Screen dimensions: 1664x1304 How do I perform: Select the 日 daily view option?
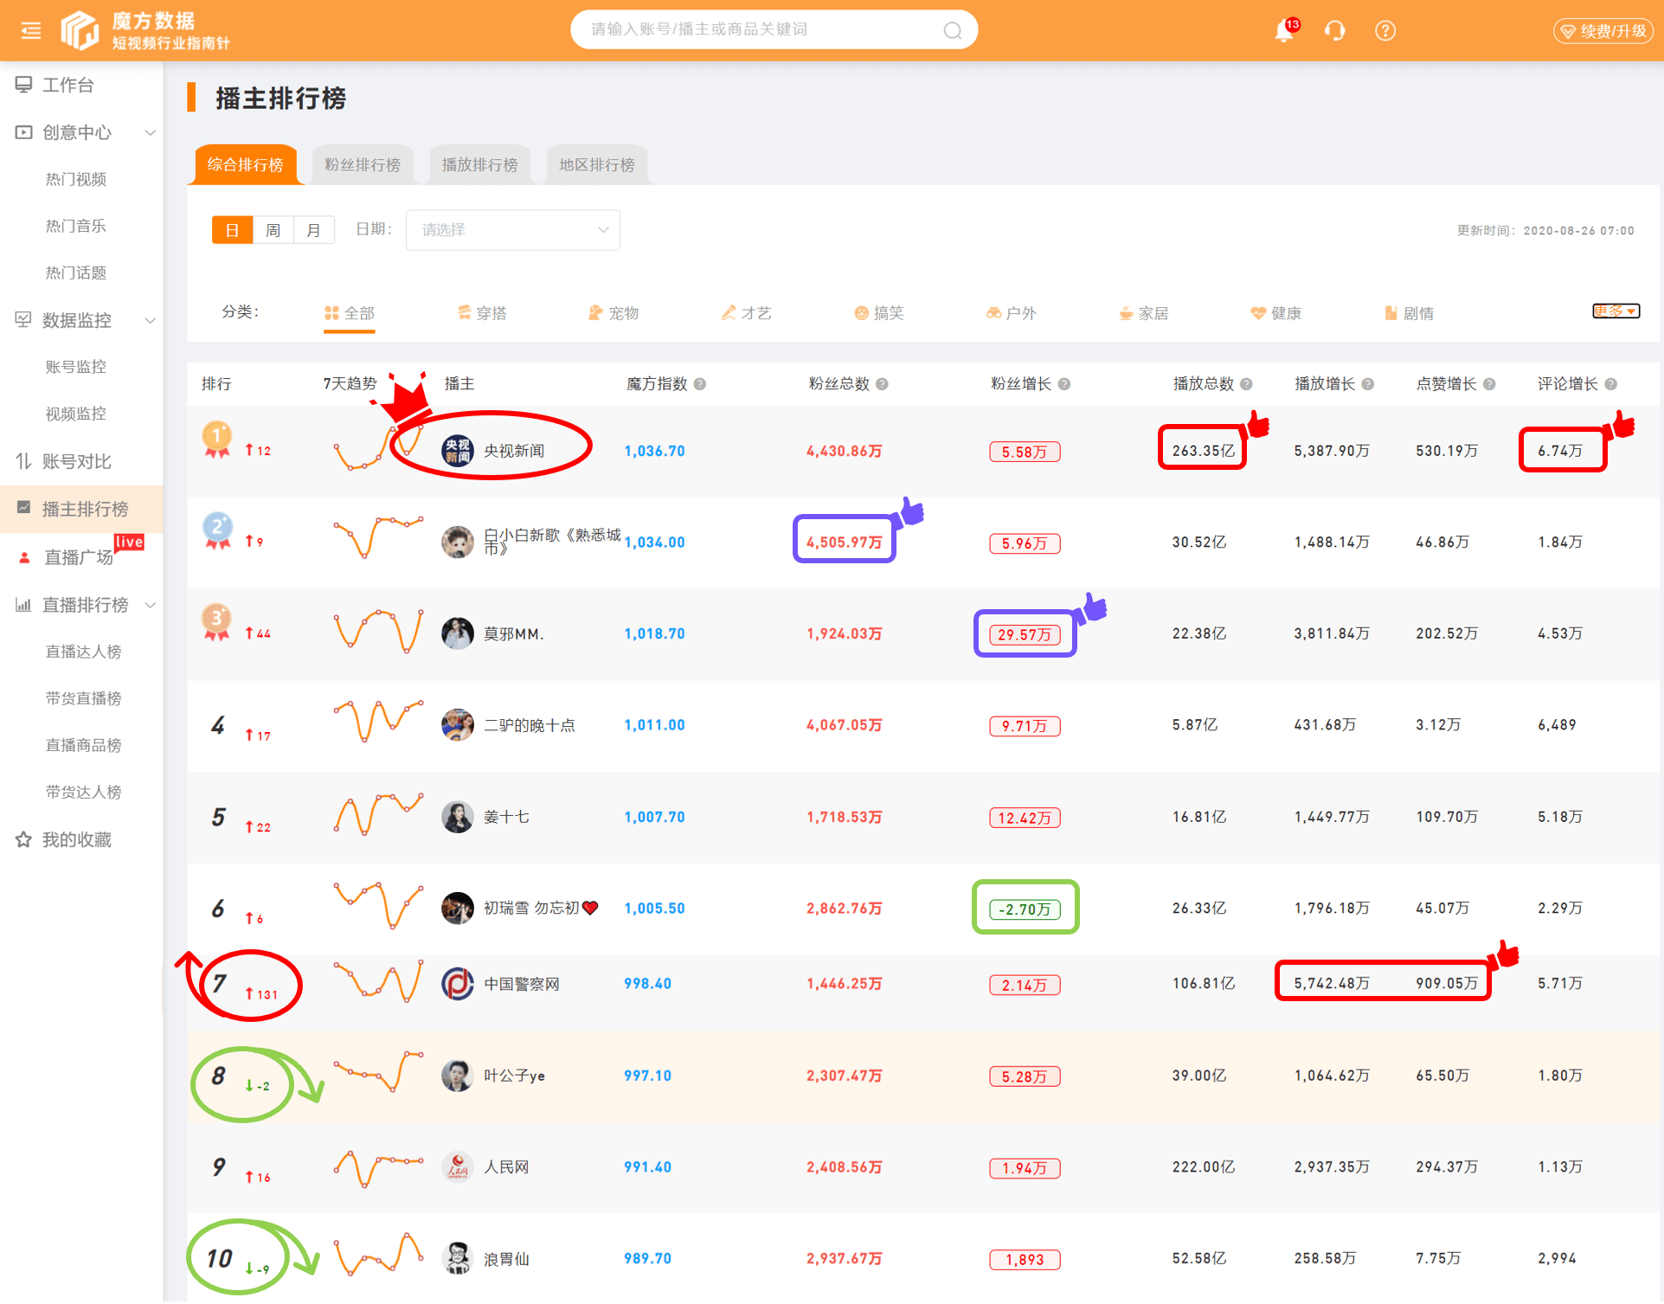coord(231,229)
